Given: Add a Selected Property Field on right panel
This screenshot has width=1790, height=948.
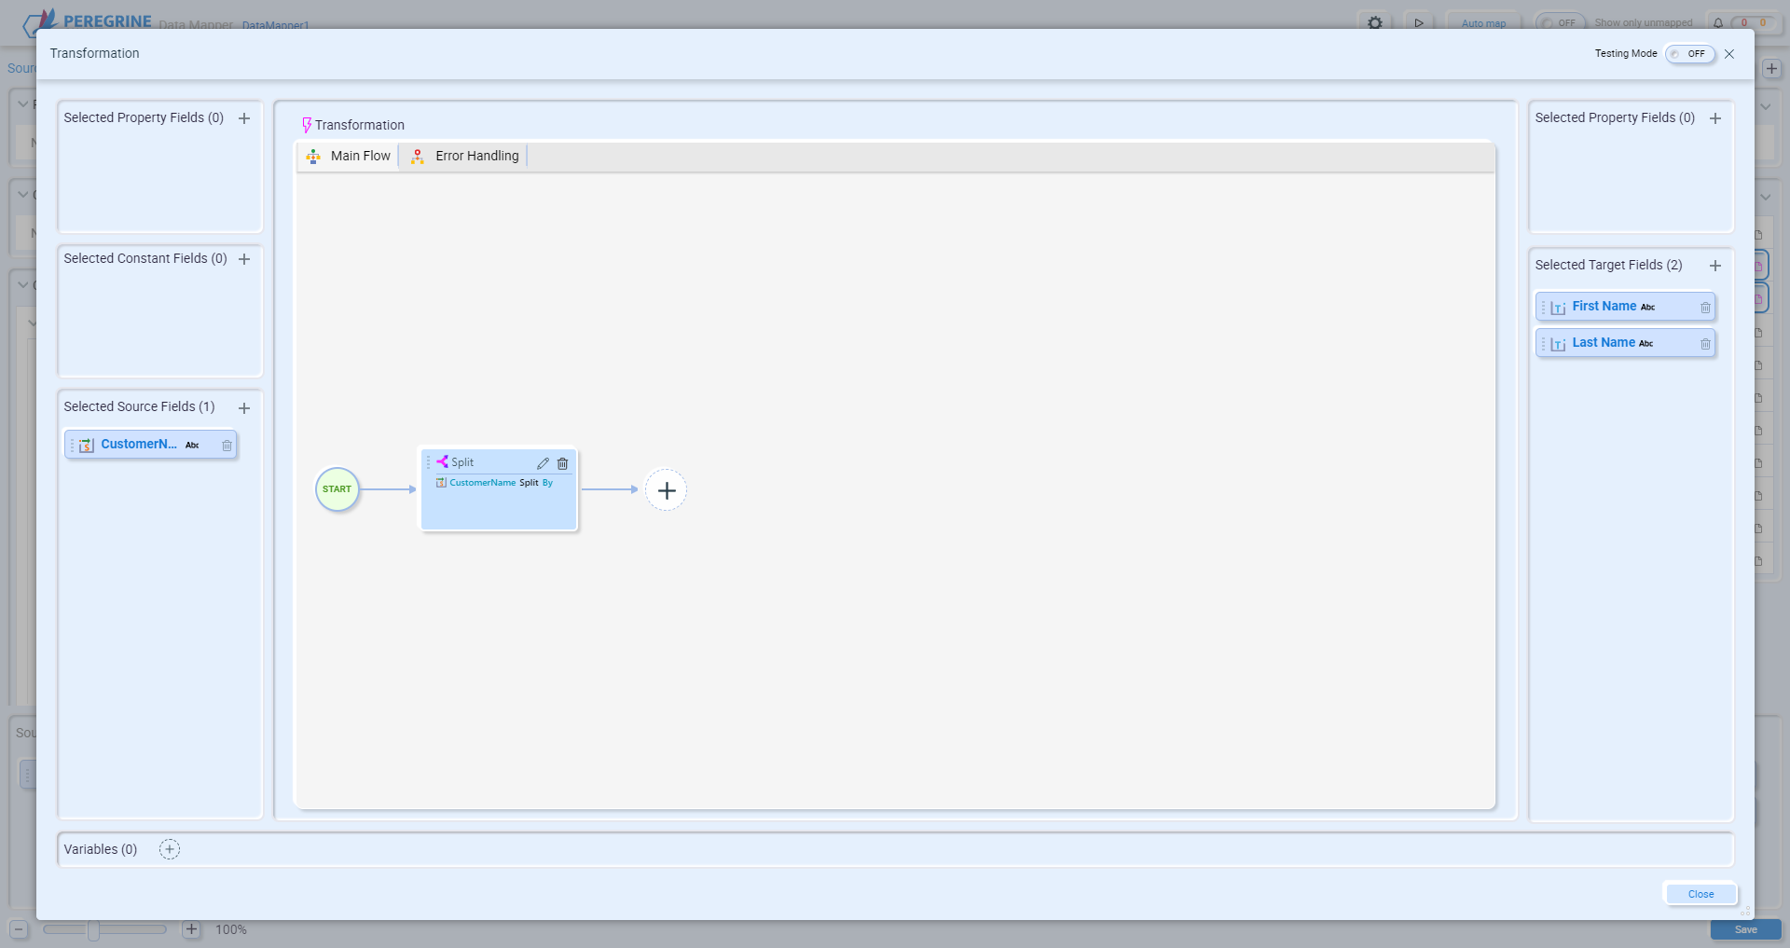Looking at the screenshot, I should point(1715,118).
